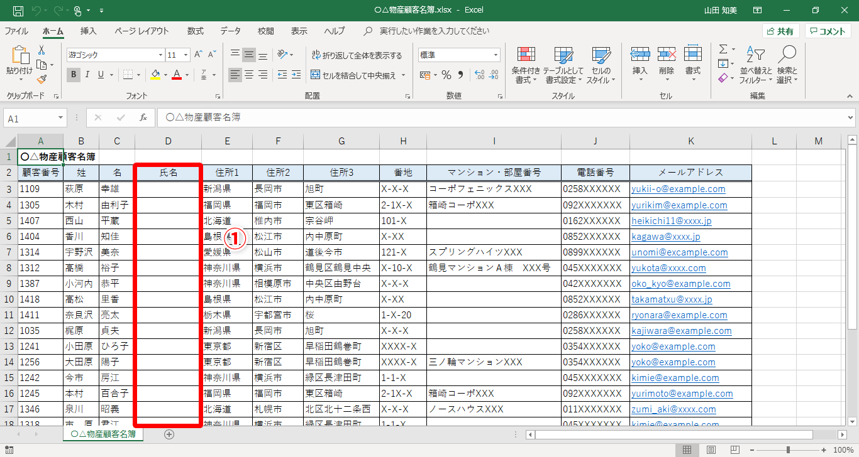Image resolution: width=859 pixels, height=457 pixels.
Task: Increase the cell indent
Action: tap(295, 75)
